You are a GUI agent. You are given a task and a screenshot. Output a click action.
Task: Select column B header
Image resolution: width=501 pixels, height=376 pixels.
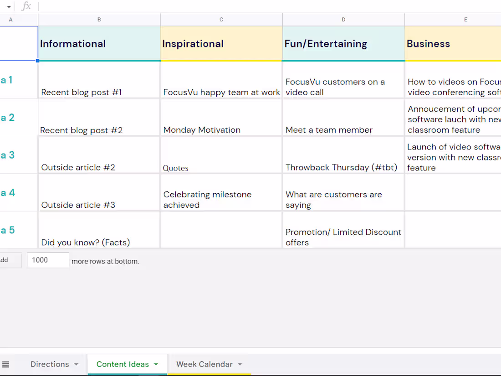99,19
